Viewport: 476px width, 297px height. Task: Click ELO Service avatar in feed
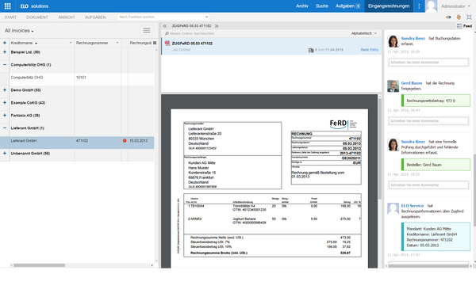[393, 208]
